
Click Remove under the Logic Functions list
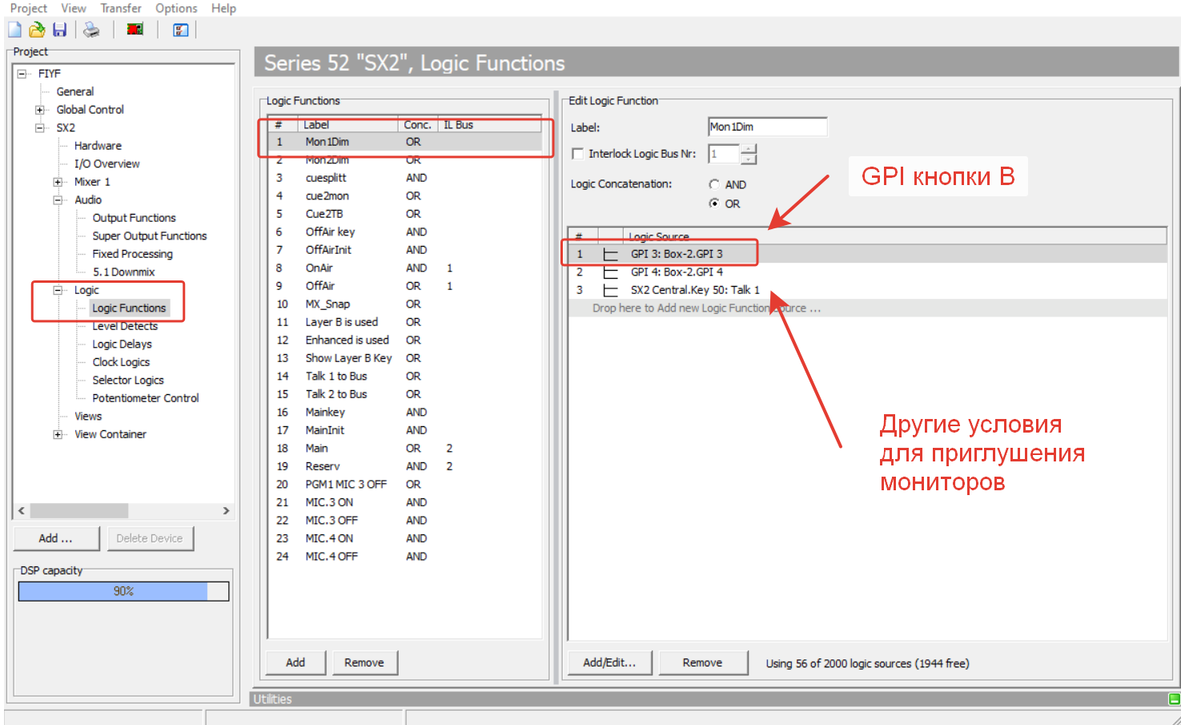pyautogui.click(x=364, y=663)
